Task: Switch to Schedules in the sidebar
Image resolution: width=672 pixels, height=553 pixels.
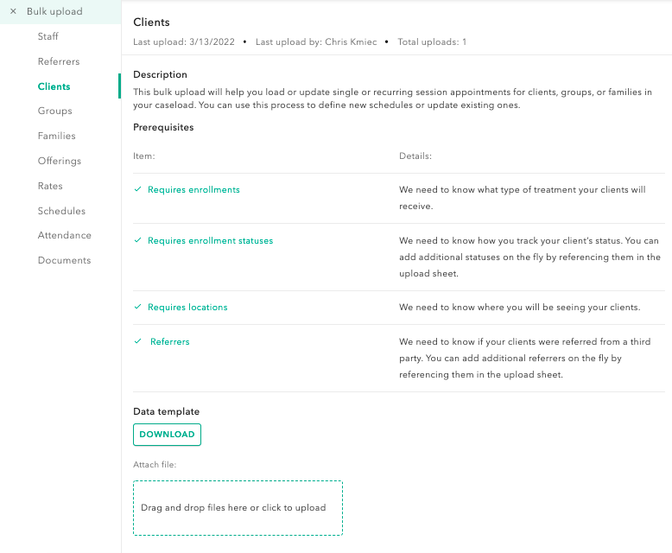Action: click(x=61, y=211)
